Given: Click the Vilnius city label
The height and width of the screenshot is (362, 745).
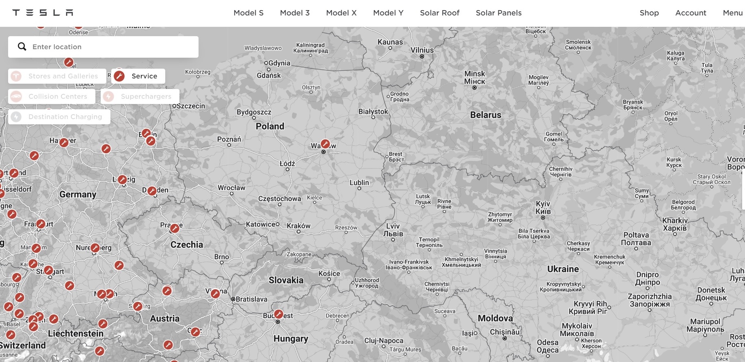Looking at the screenshot, I should (422, 50).
